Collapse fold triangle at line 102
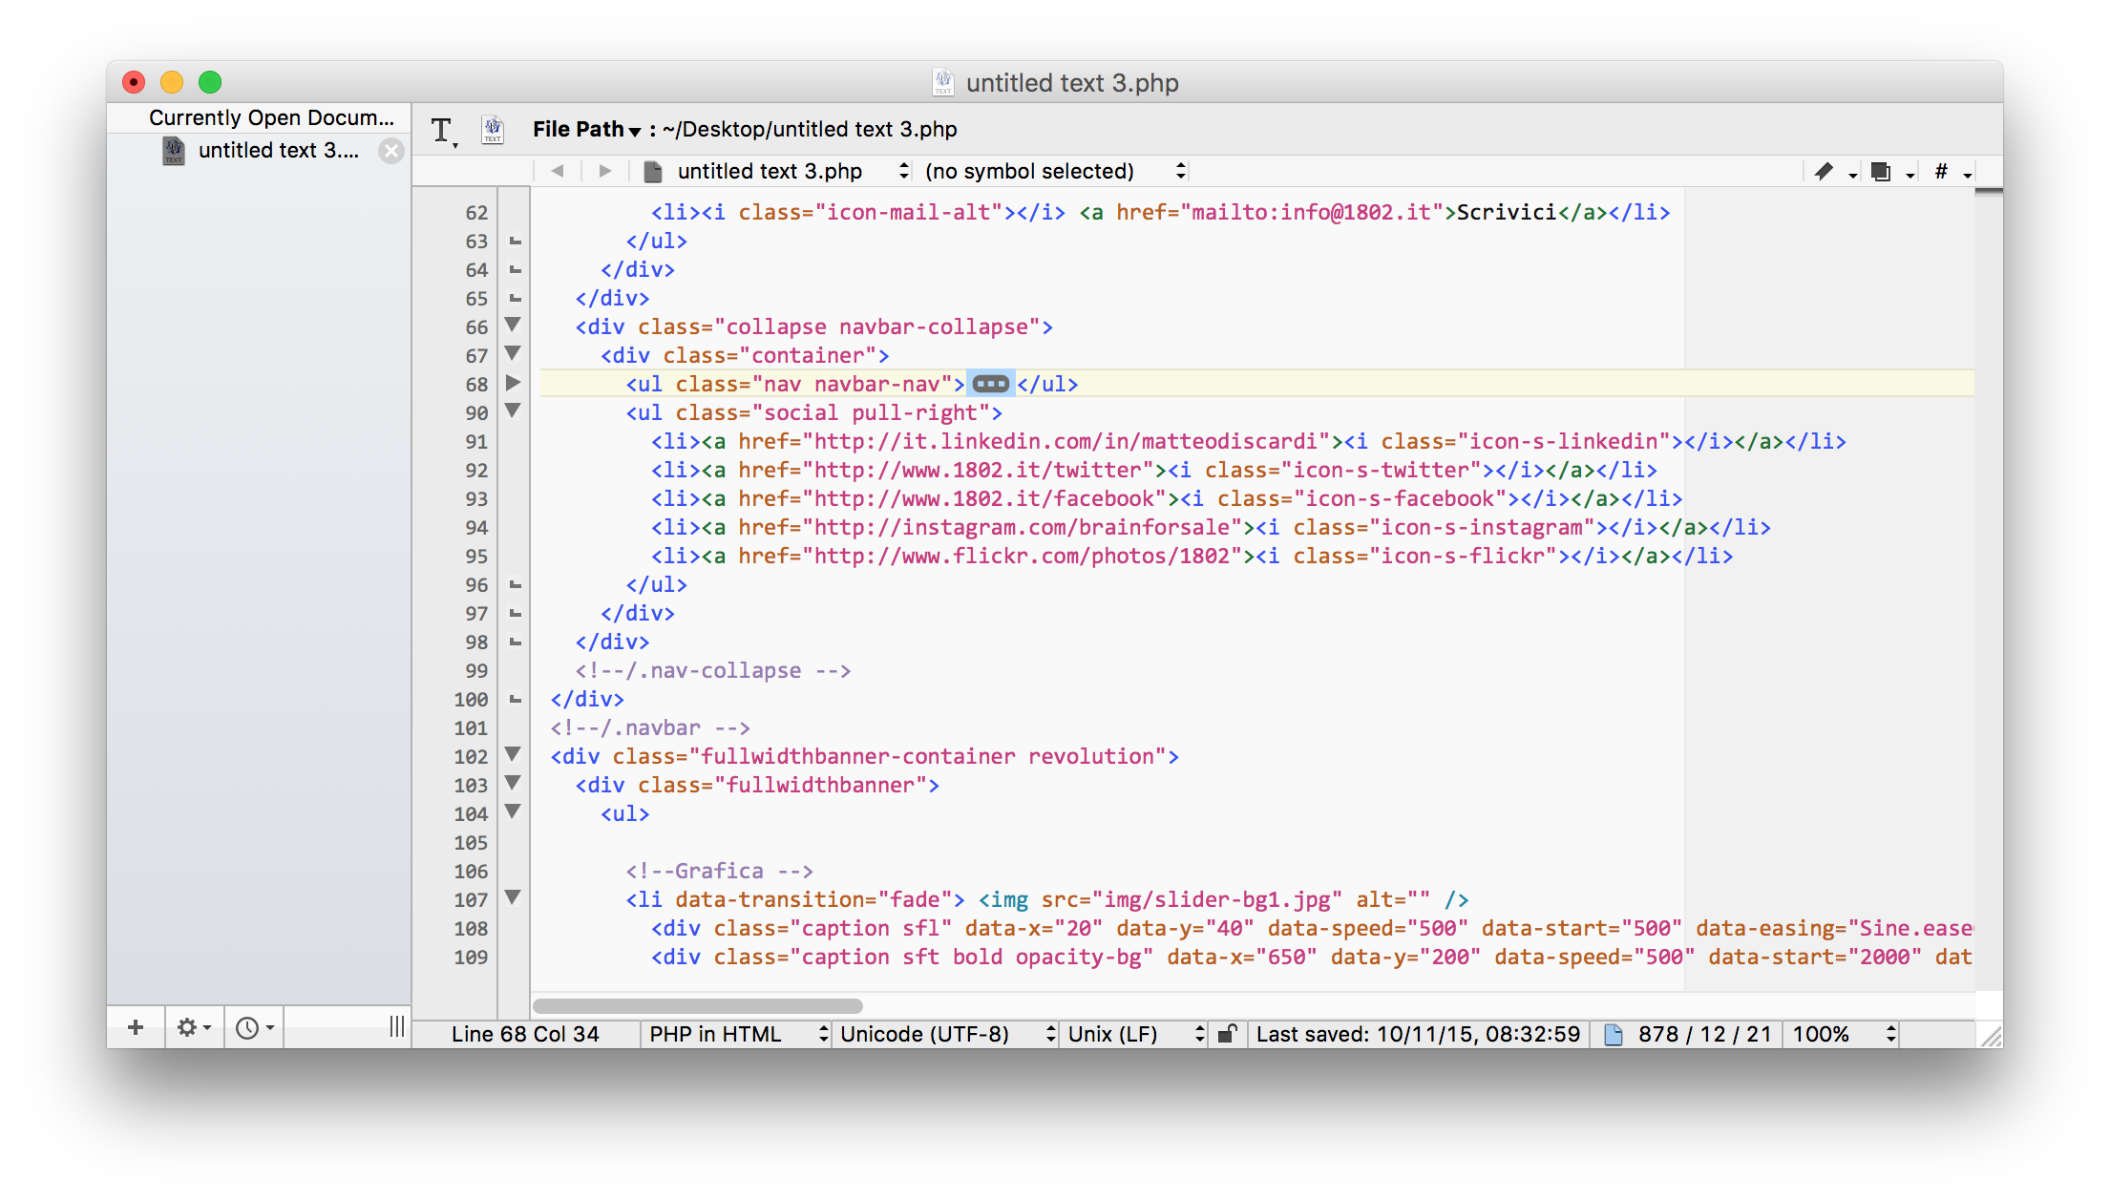Screen dimensions: 2110x1201 (513, 755)
